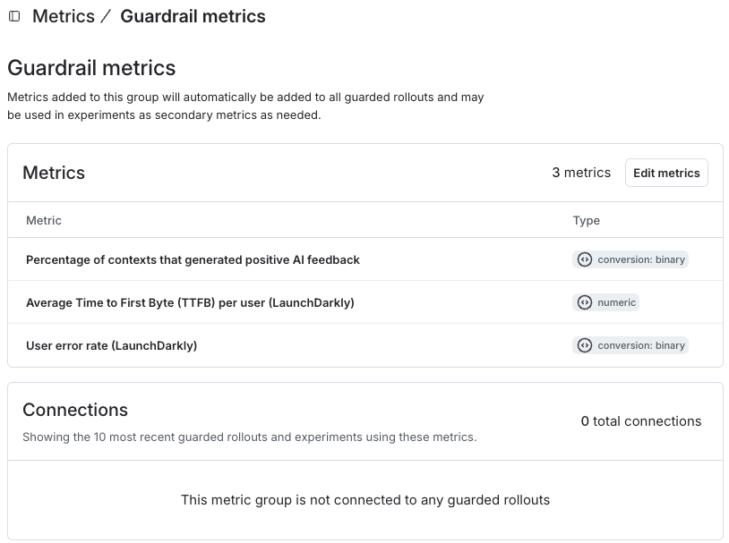
Task: Click the guarded rollouts empty state message
Action: [364, 500]
